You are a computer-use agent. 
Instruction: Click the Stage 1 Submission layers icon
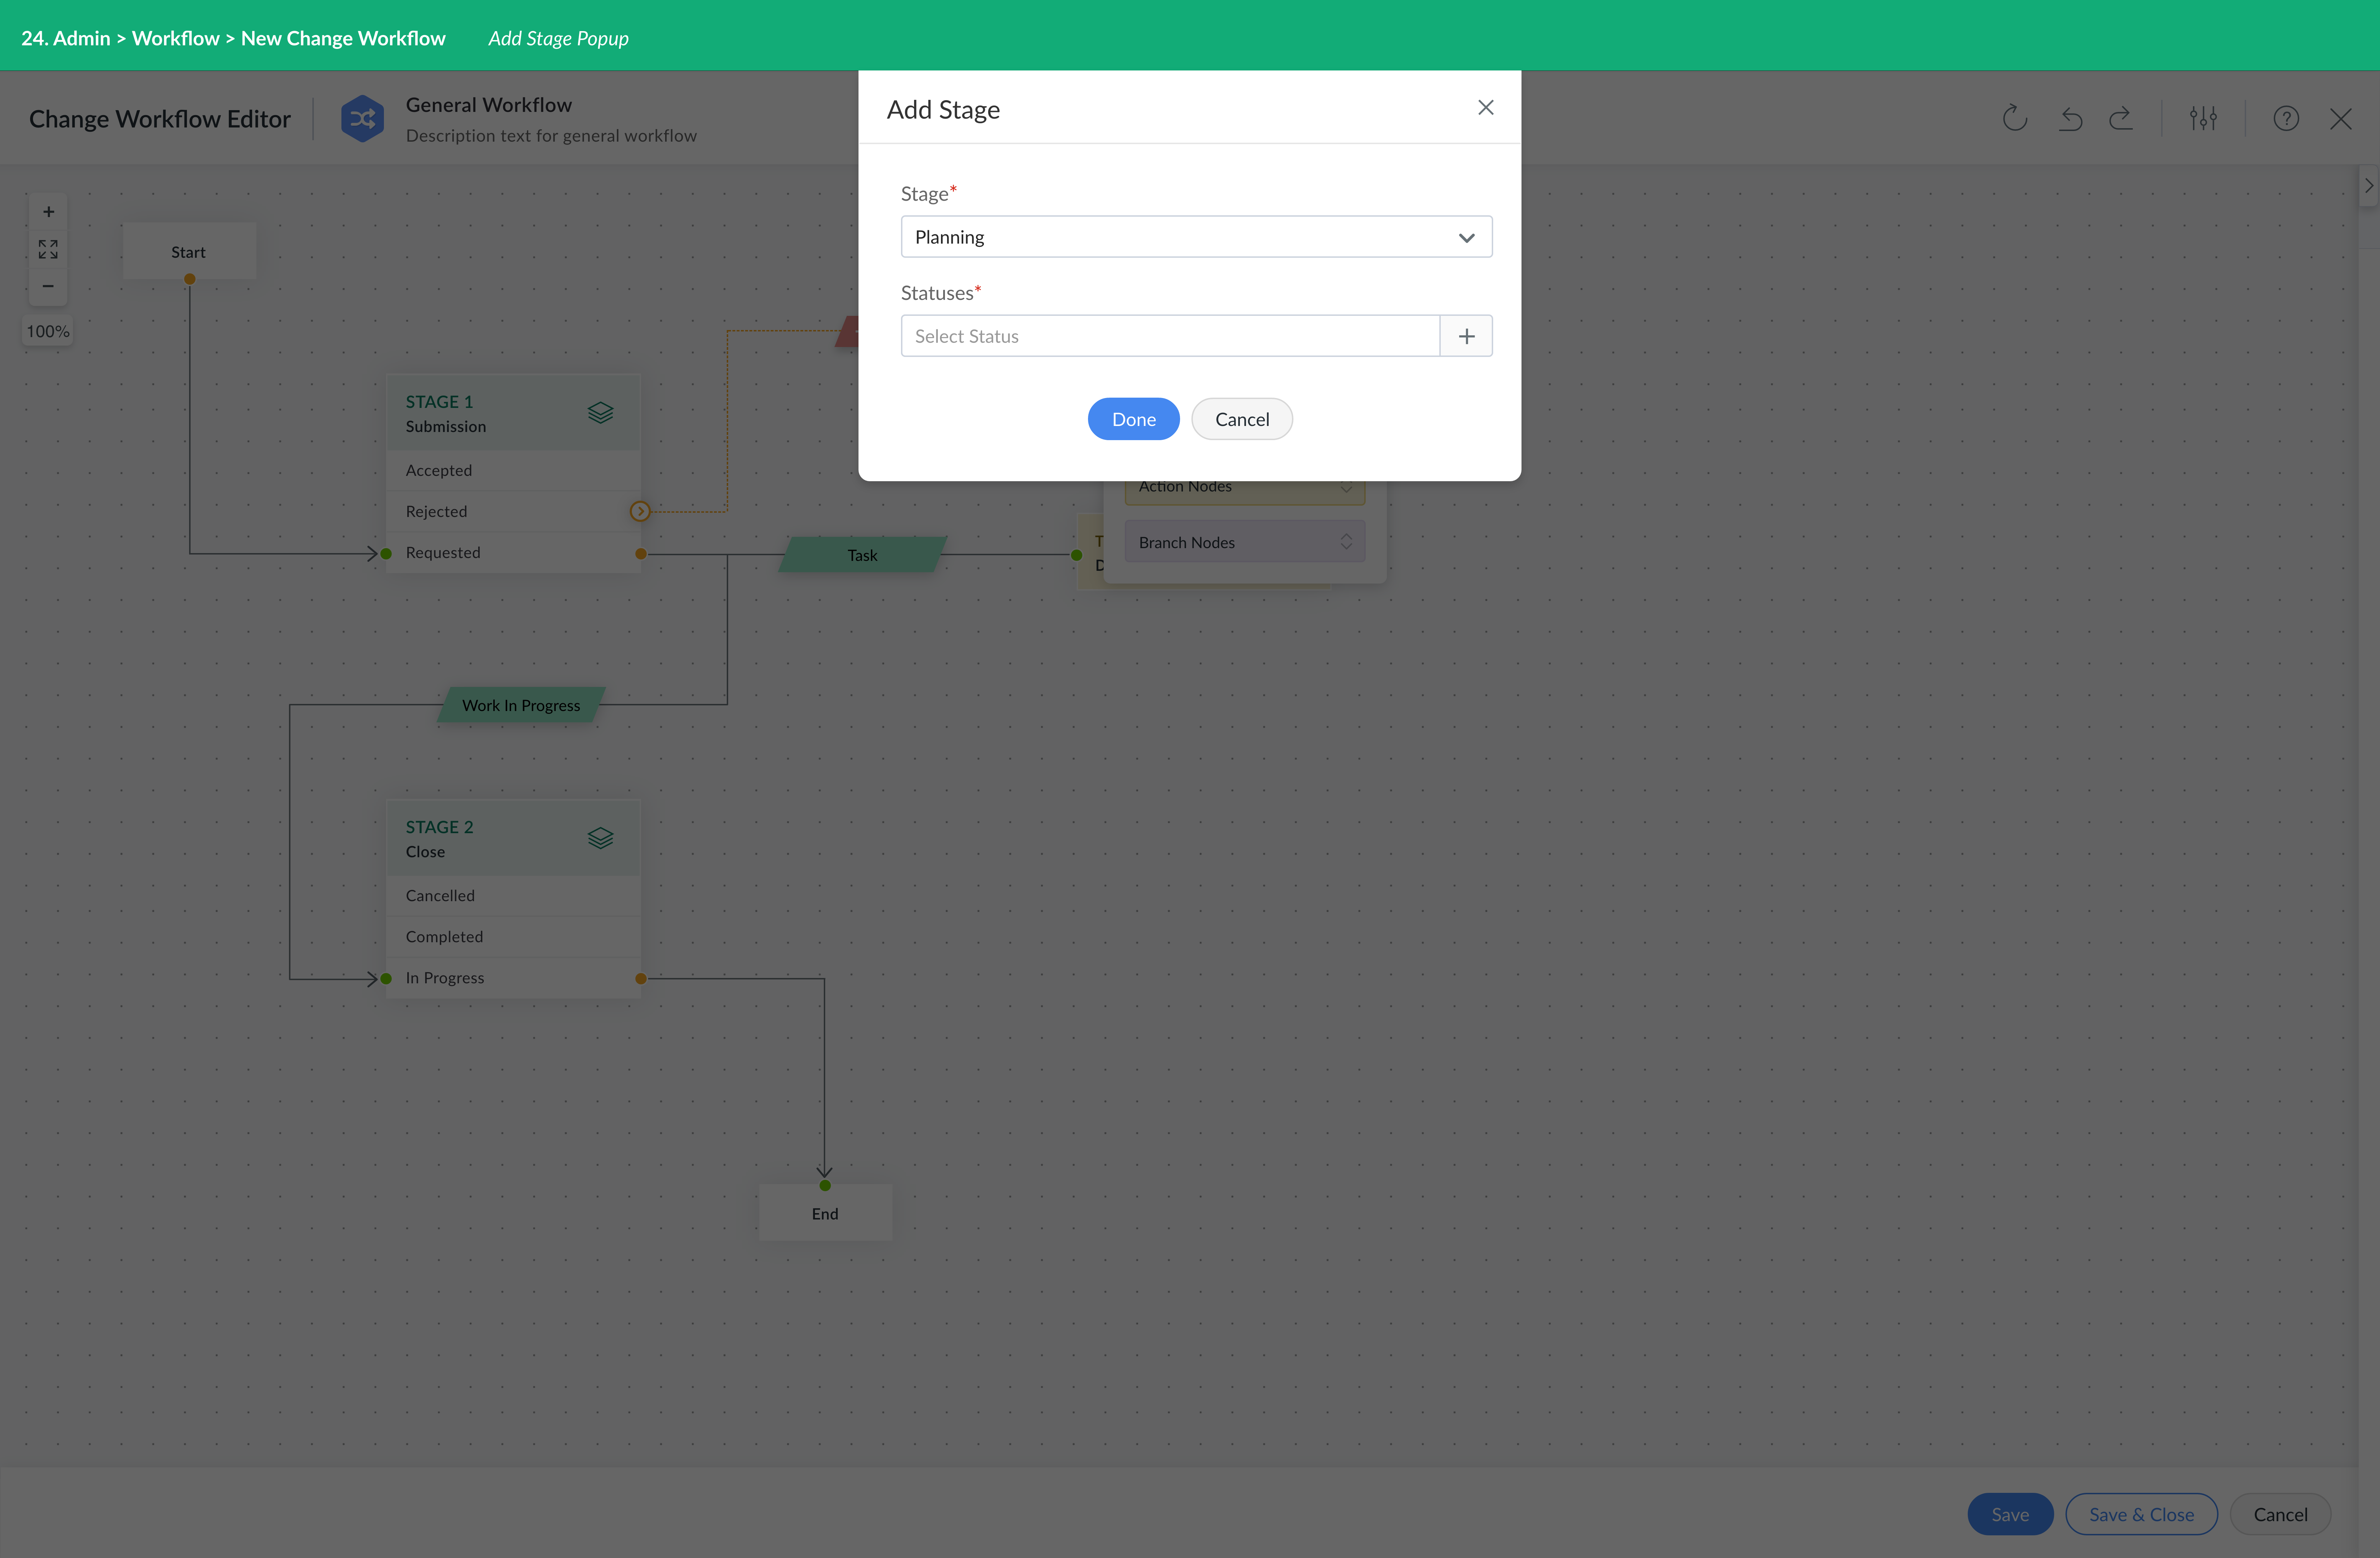pyautogui.click(x=600, y=413)
